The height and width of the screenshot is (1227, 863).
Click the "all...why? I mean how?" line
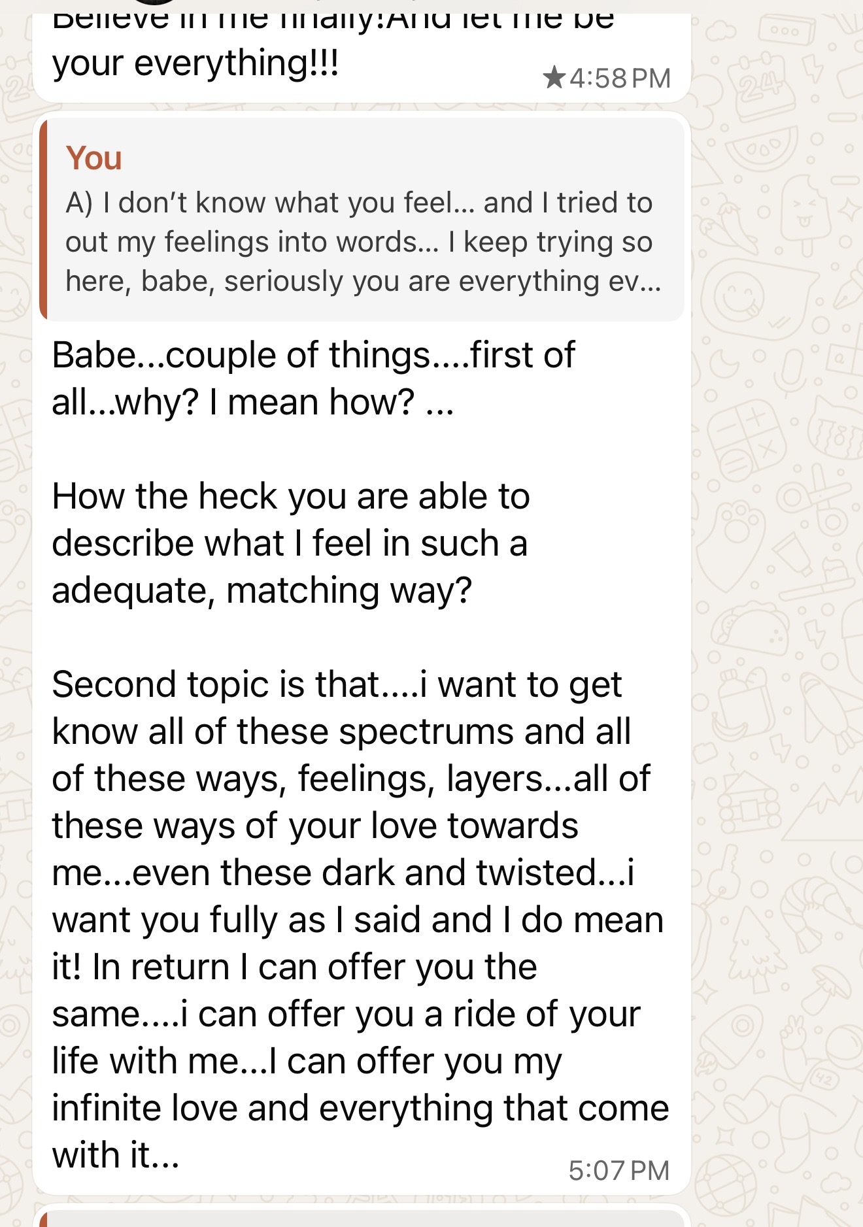252,402
